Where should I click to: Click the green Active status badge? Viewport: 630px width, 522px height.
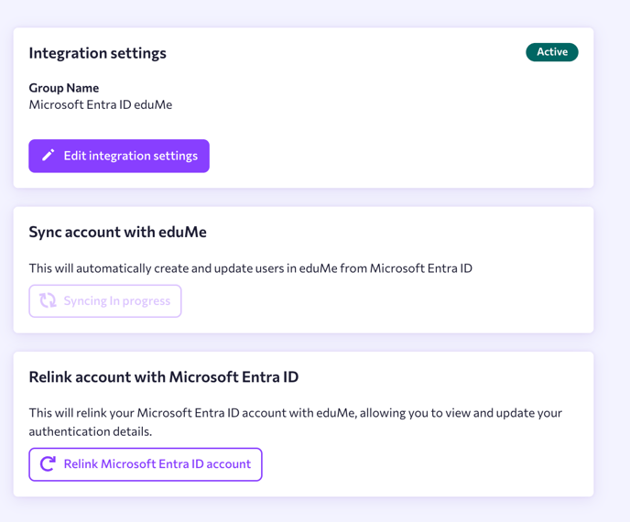click(551, 52)
